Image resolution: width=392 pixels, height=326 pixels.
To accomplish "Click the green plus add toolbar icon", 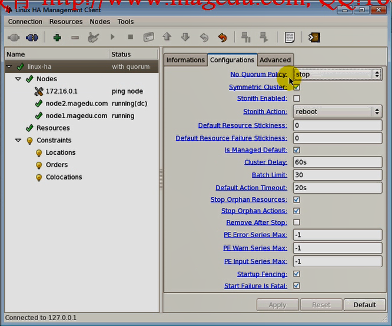I will click(57, 38).
